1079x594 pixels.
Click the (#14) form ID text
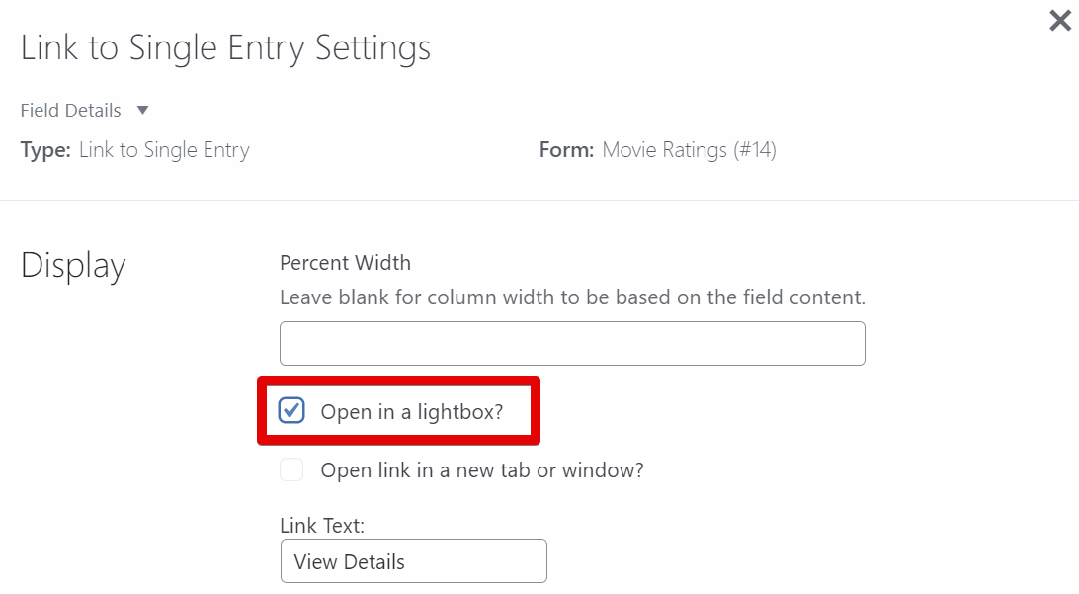coord(755,150)
